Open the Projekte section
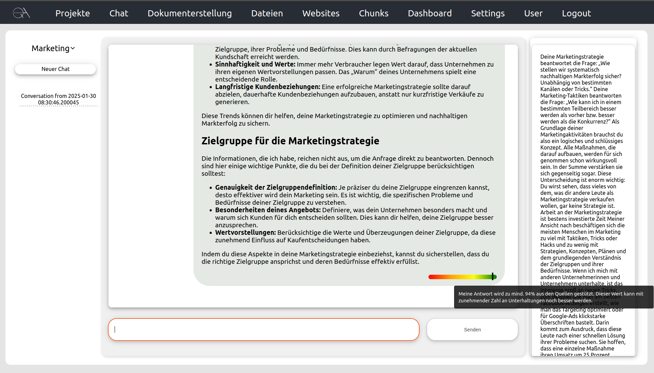654x373 pixels. [72, 13]
